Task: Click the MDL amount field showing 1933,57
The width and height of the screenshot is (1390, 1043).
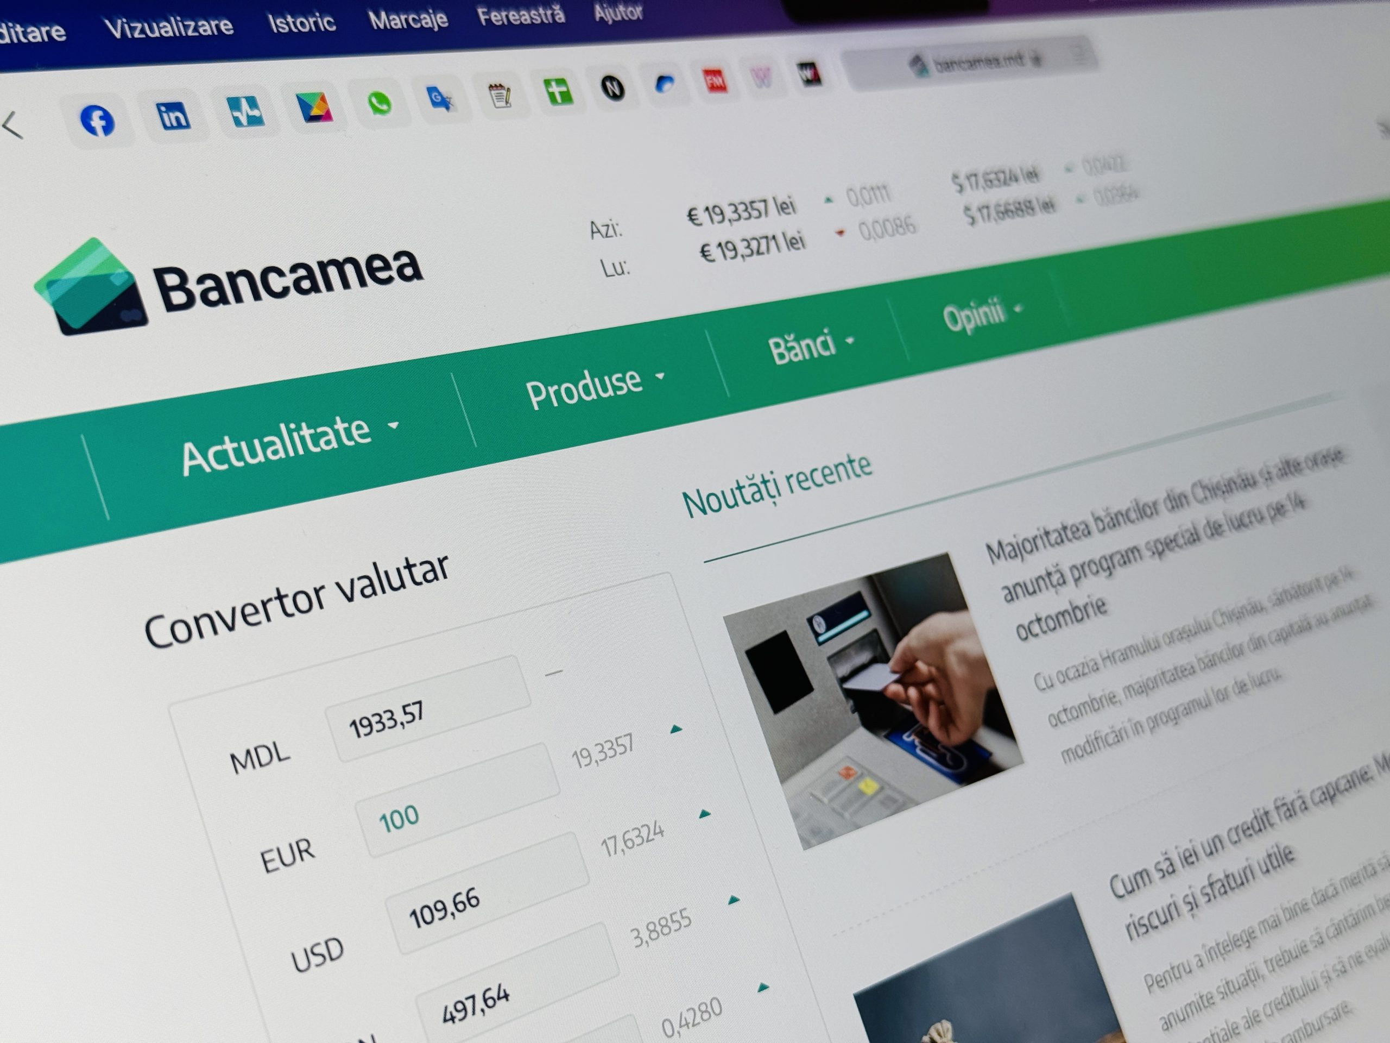Action: click(x=428, y=708)
